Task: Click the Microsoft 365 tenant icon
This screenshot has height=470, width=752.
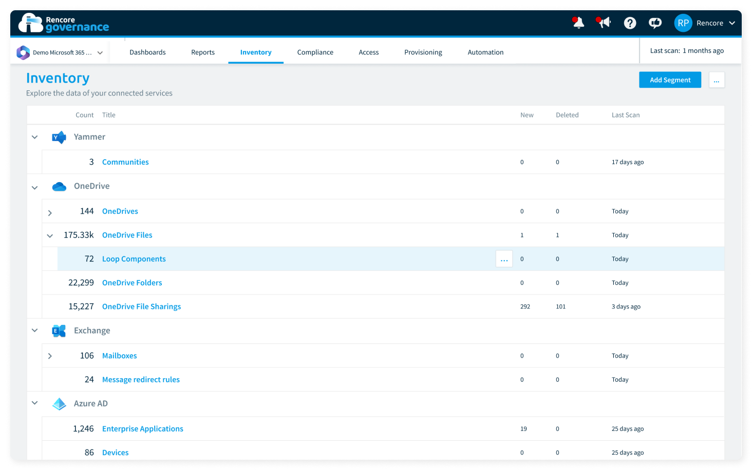Action: coord(23,52)
